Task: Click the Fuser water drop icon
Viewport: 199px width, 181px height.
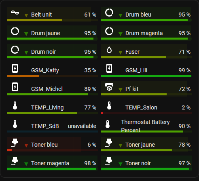Action: (109, 50)
